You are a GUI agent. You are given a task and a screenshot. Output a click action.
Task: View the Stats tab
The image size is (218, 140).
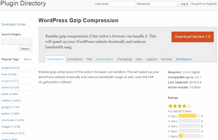[139, 59]
